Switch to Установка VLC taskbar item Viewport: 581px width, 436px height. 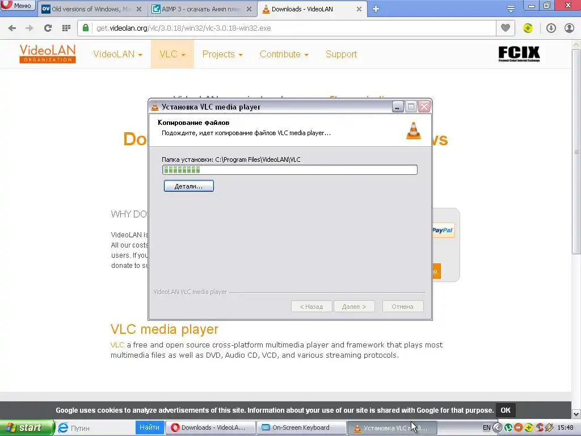[x=391, y=428]
